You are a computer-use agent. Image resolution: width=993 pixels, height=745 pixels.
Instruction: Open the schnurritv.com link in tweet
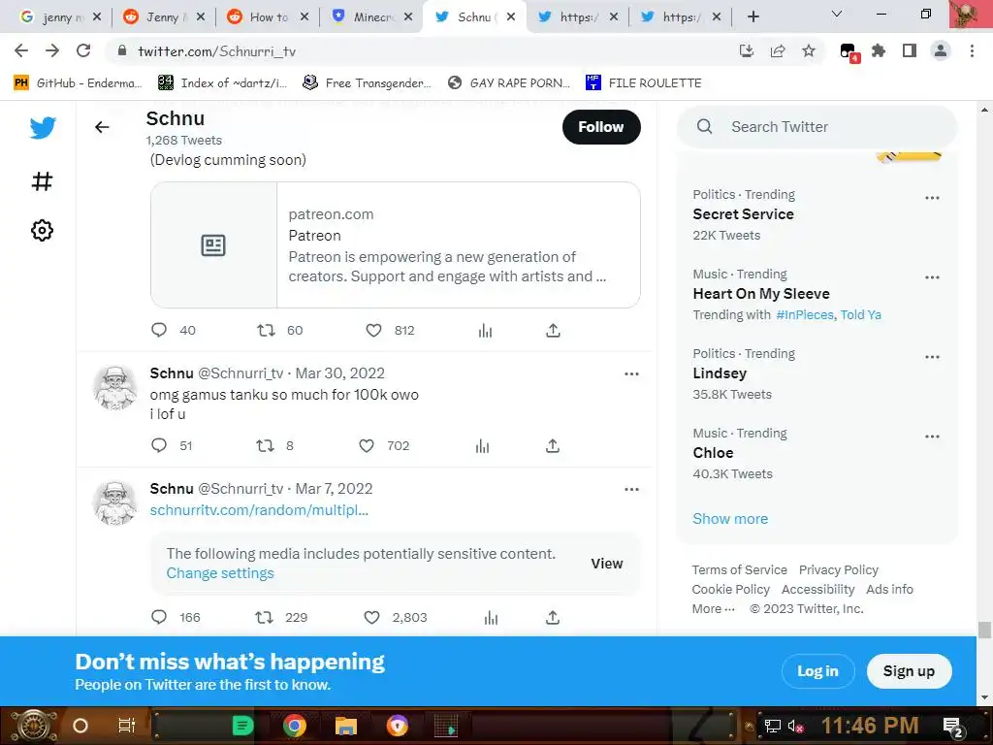[x=259, y=510]
